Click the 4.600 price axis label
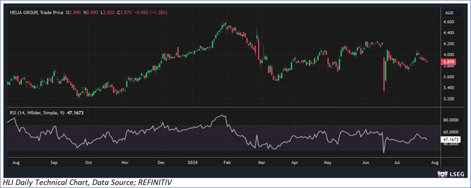The height and width of the screenshot is (188, 471). [449, 22]
